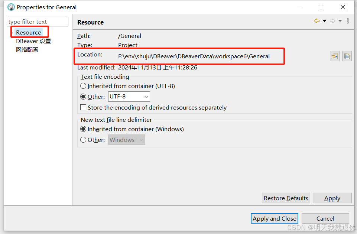Click the Restore Defaults button
Image resolution: width=357 pixels, height=234 pixels.
point(286,198)
